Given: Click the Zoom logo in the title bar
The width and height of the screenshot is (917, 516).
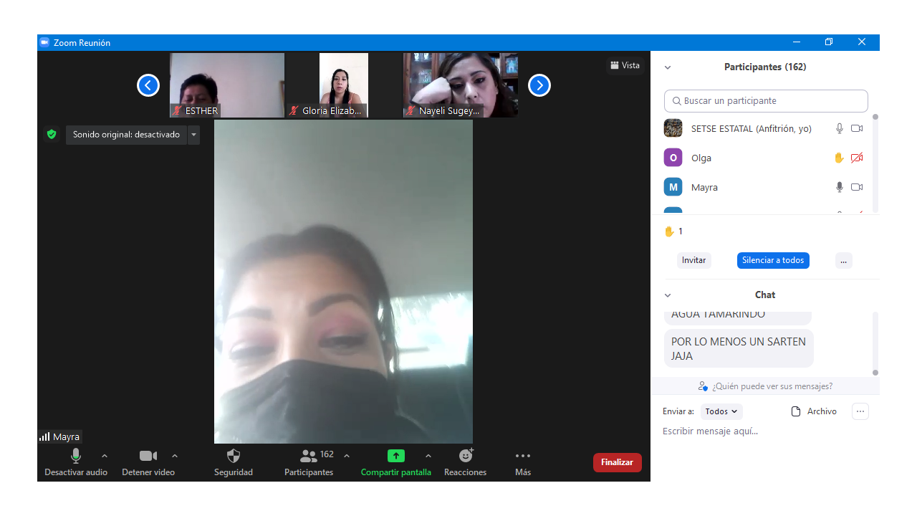Looking at the screenshot, I should 44,42.
